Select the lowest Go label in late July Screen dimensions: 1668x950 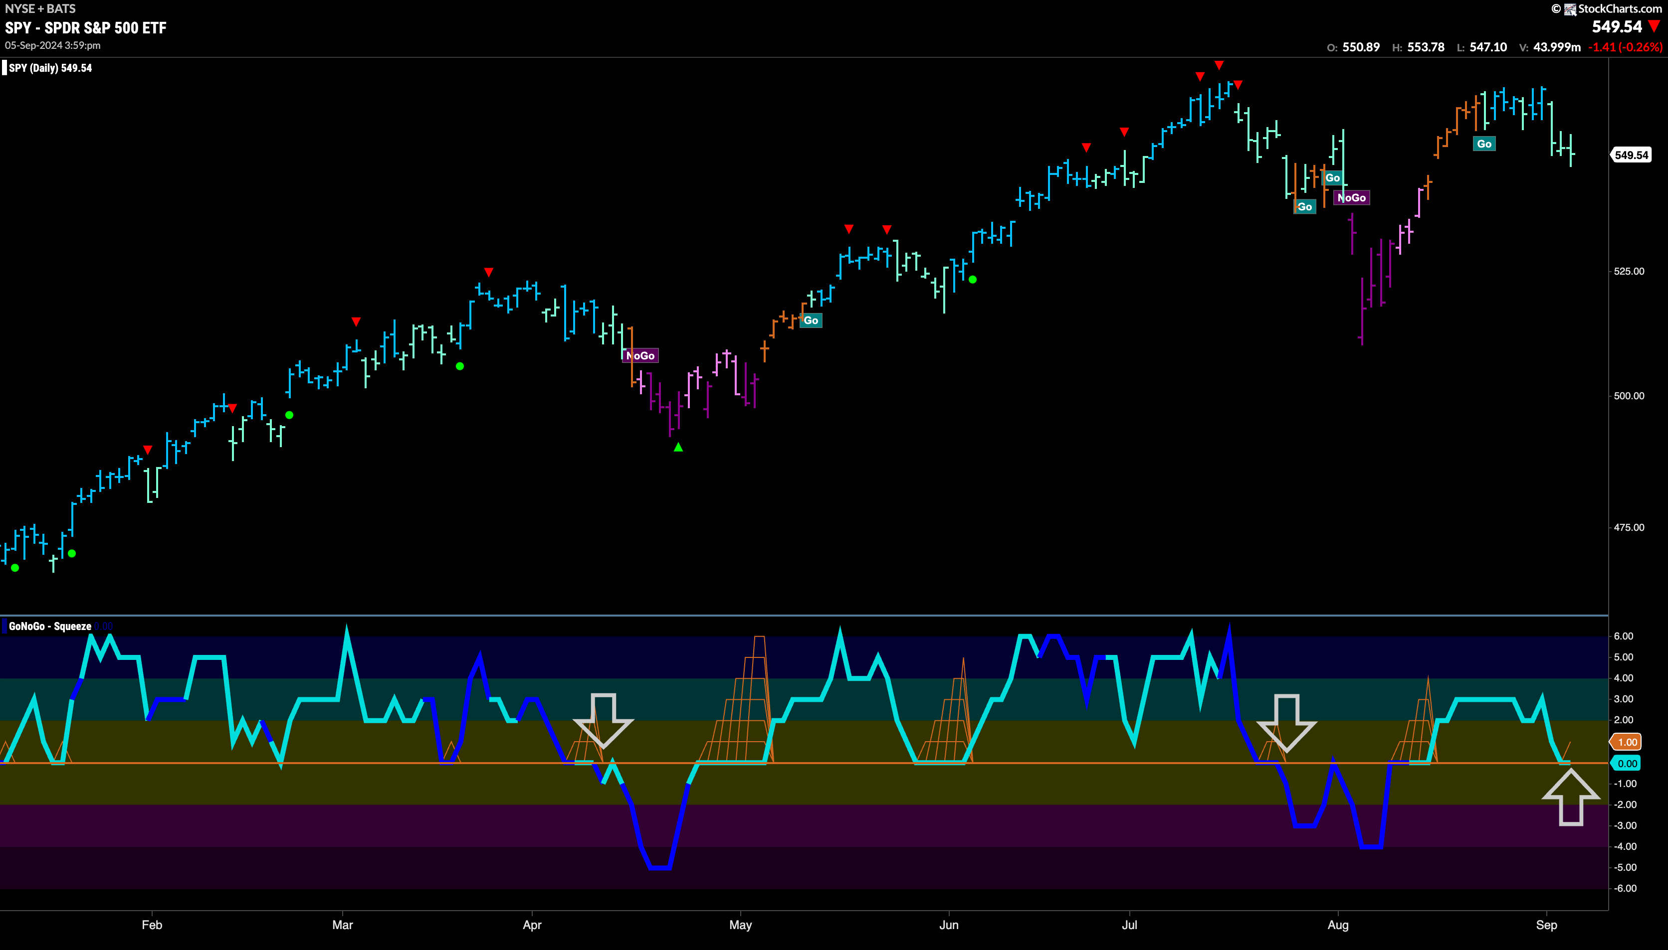(1304, 207)
